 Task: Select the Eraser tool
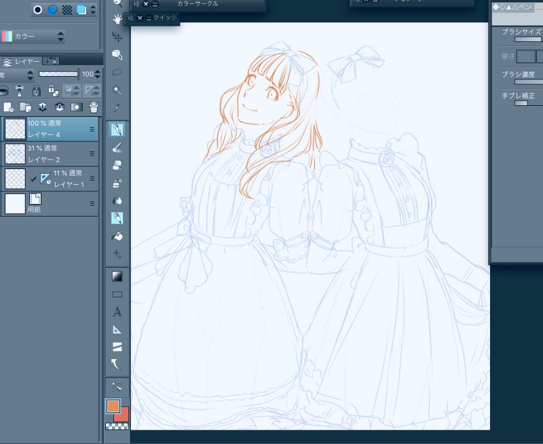coord(117,165)
